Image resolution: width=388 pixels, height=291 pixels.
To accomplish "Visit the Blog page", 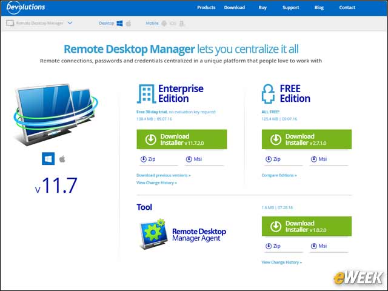I will [x=319, y=8].
